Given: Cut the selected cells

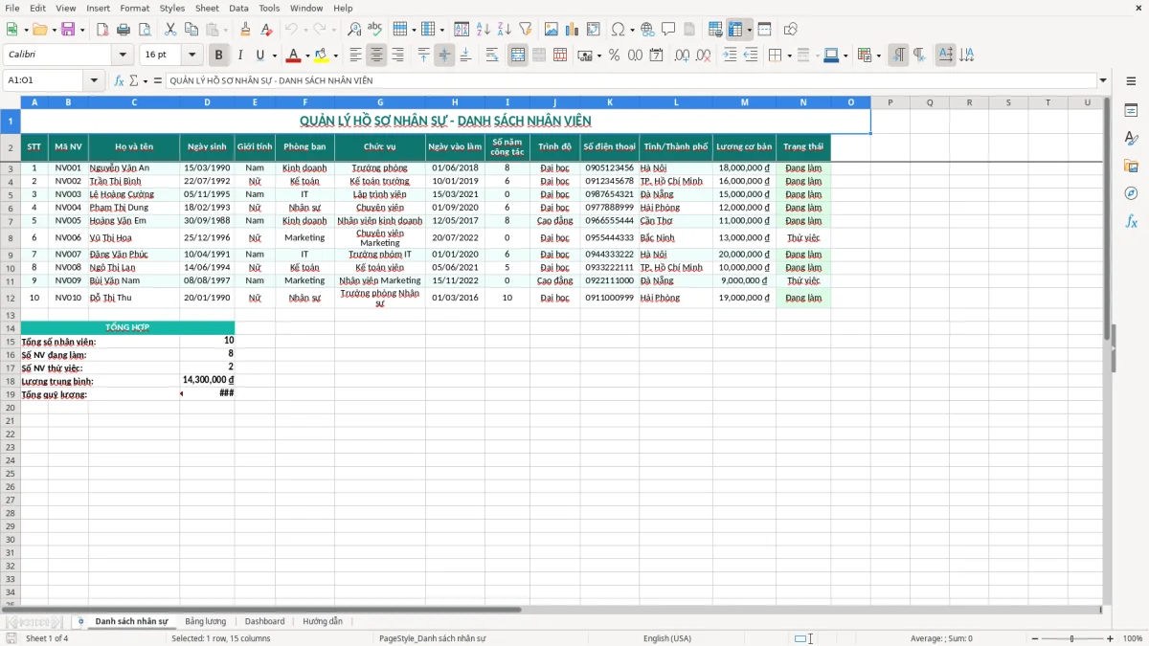Looking at the screenshot, I should [170, 30].
